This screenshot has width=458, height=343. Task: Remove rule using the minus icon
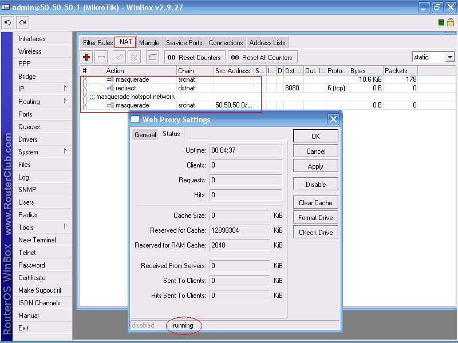click(x=101, y=57)
